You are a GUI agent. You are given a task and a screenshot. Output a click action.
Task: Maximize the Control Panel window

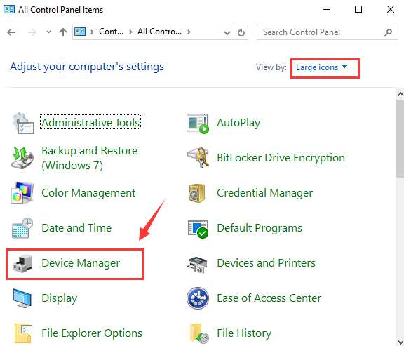(358, 9)
